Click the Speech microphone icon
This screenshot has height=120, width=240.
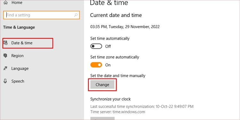5,81
